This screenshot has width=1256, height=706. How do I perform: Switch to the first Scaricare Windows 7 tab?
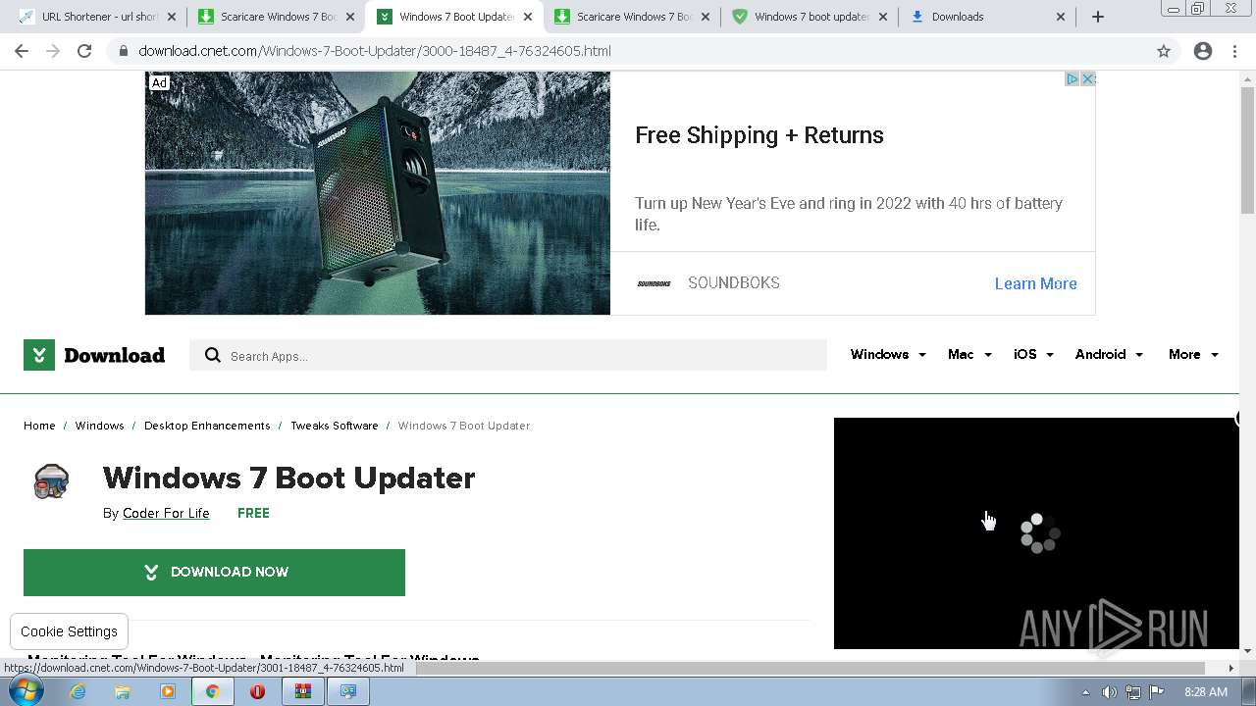pos(277,17)
